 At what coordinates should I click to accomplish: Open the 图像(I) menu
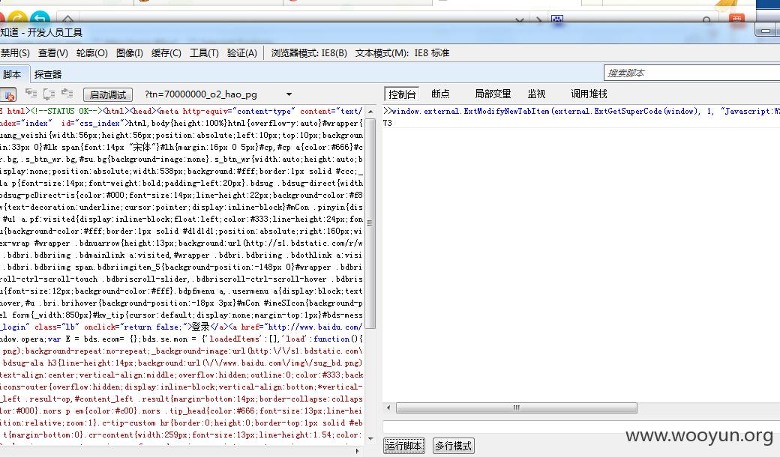(x=129, y=53)
